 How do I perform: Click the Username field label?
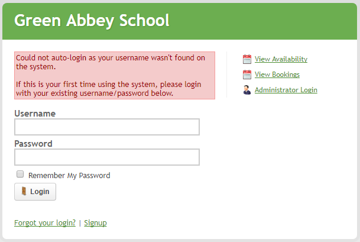pos(35,113)
